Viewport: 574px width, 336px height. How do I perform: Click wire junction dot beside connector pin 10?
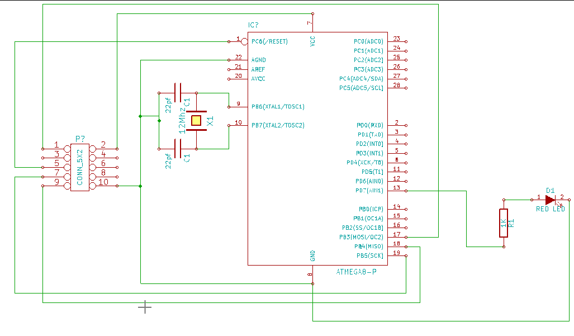(140, 186)
